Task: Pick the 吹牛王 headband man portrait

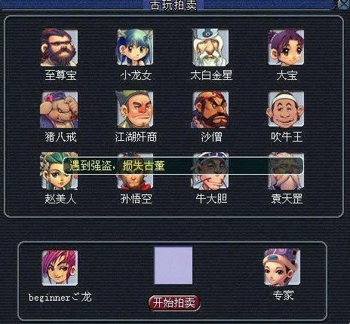Action: point(286,109)
